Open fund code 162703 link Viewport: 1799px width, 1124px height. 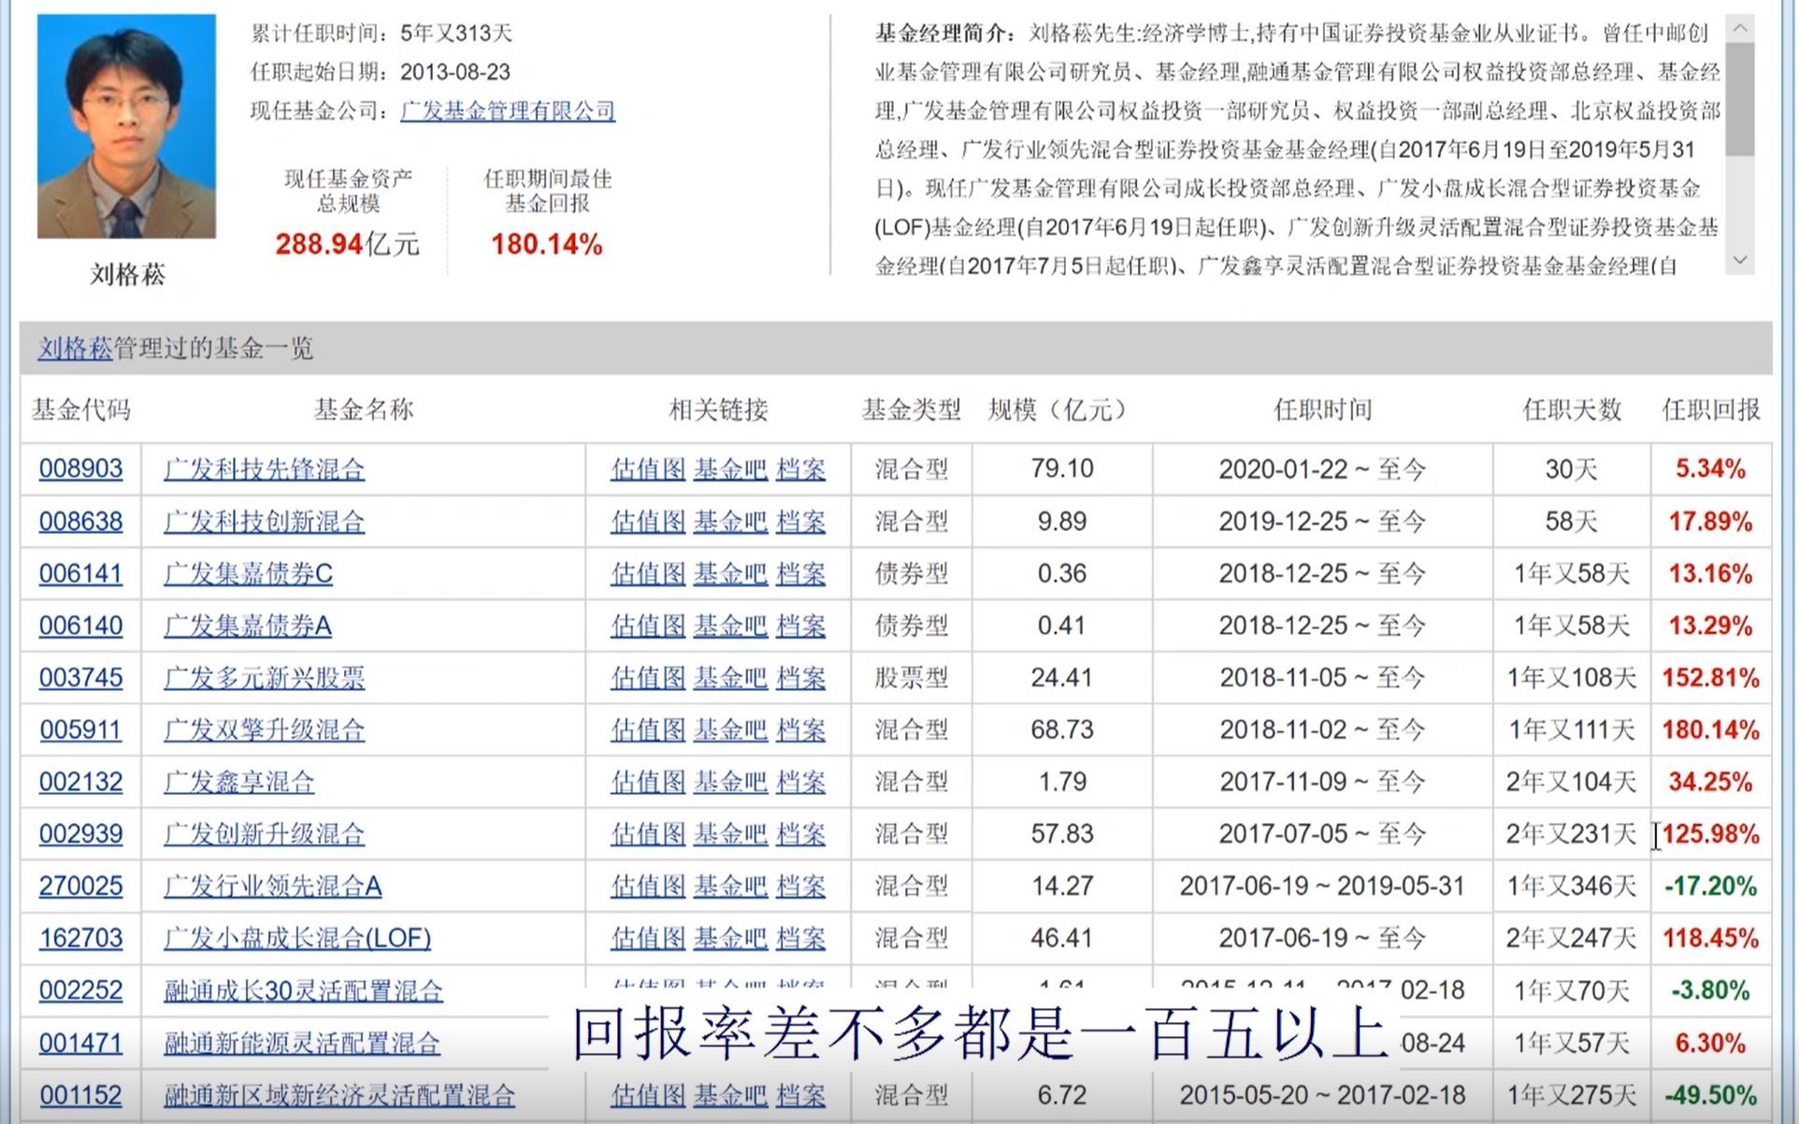coord(80,939)
